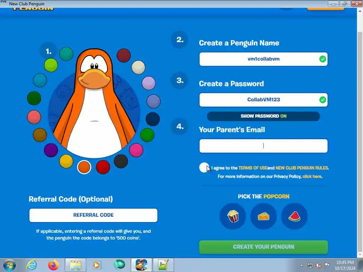Choose the dark navy penguin color

coord(153,119)
